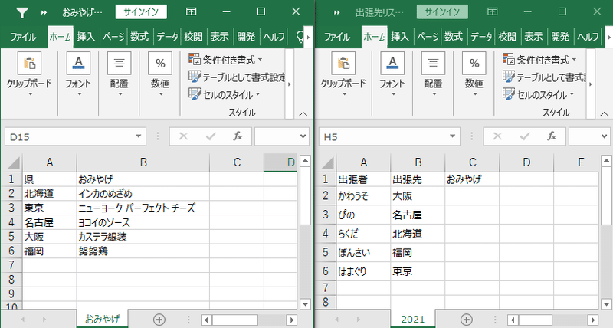Click vertical scroll up arrow in 出張先リスト window
The width and height of the screenshot is (613, 328).
click(606, 160)
